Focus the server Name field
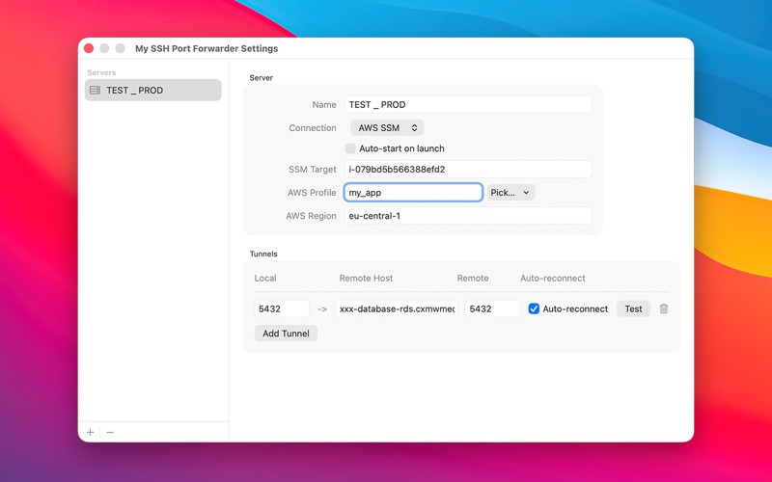 (x=468, y=105)
